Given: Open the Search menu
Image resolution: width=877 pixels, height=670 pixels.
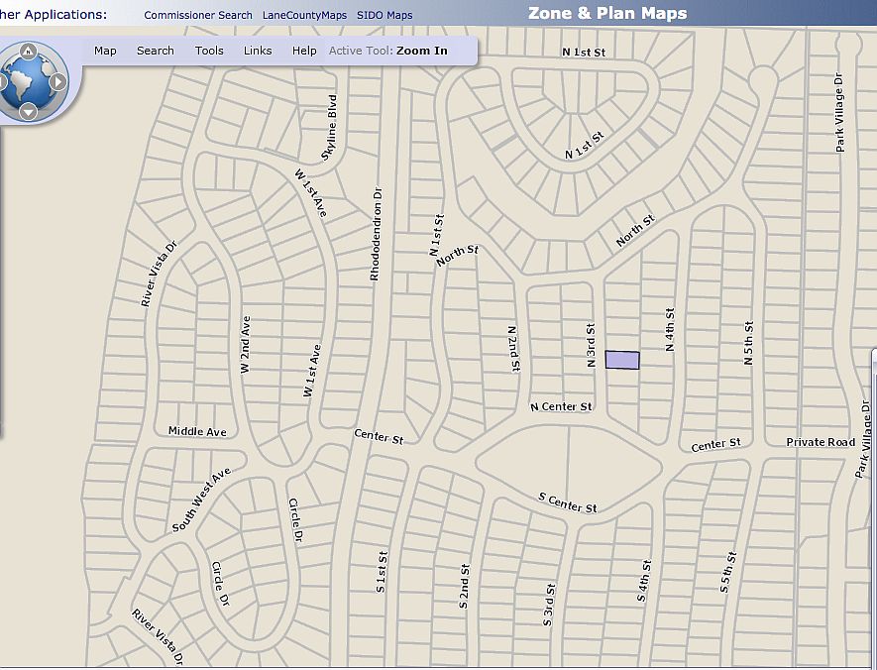Looking at the screenshot, I should click(x=156, y=51).
